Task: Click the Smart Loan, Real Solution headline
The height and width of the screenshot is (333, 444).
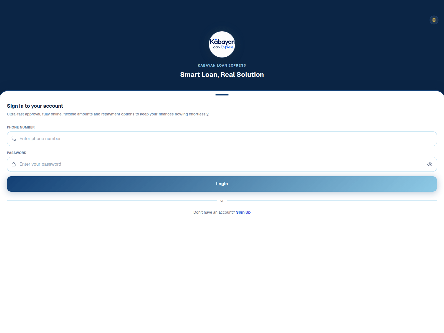Action: [222, 75]
